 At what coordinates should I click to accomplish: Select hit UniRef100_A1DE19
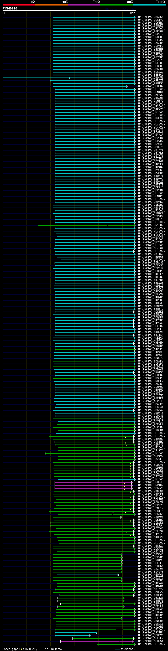(x=151, y=286)
